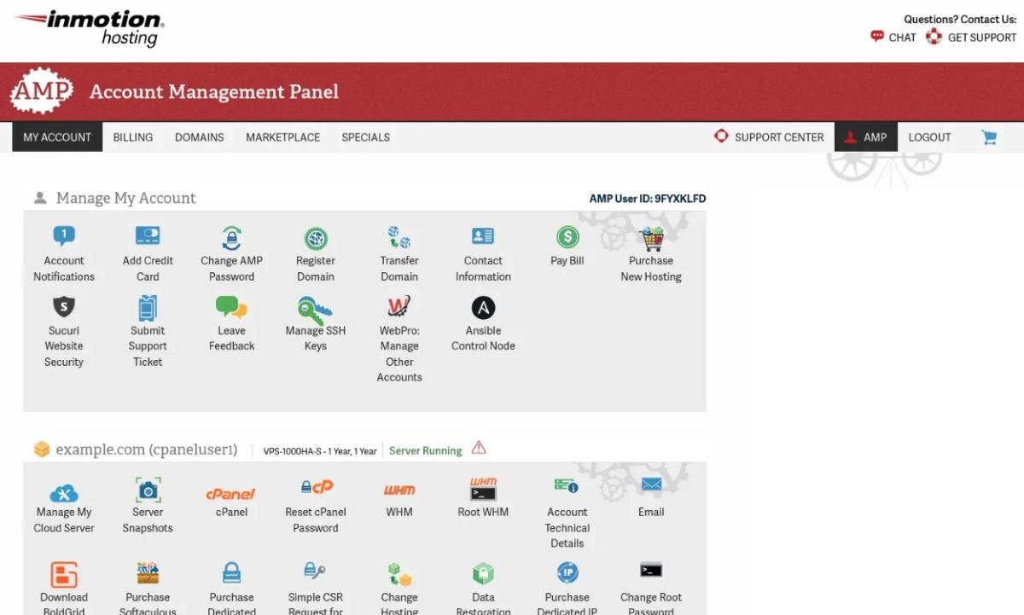Click the AMP gear logo badge

pyautogui.click(x=42, y=91)
